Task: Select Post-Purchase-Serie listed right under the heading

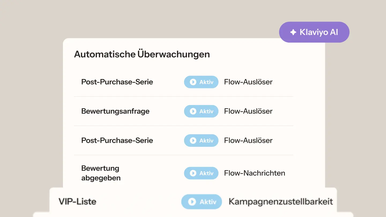Action: click(x=184, y=82)
